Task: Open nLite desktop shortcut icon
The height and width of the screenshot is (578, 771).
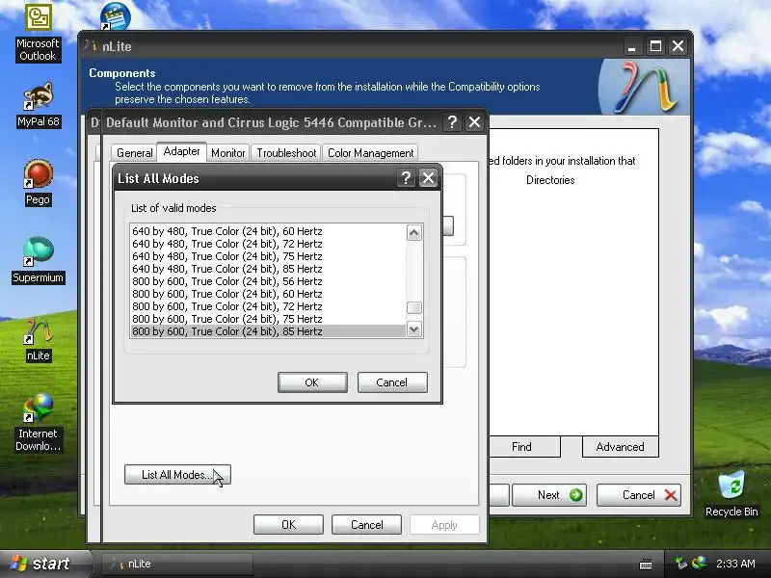Action: (x=38, y=339)
